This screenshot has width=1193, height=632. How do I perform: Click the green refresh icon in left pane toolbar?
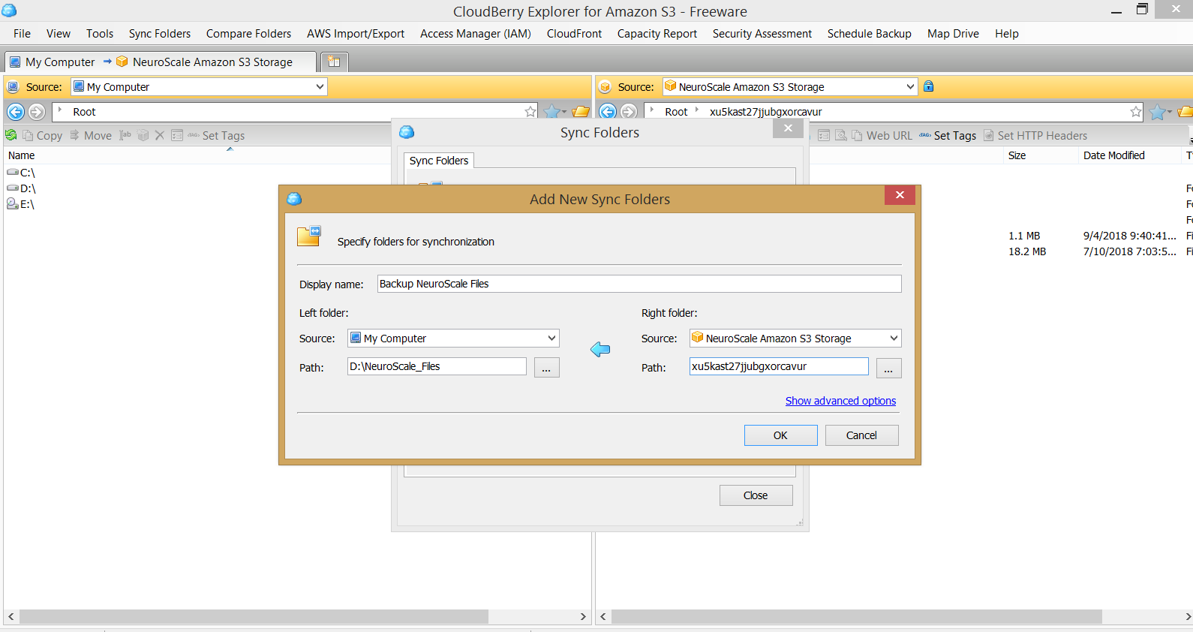tap(11, 135)
